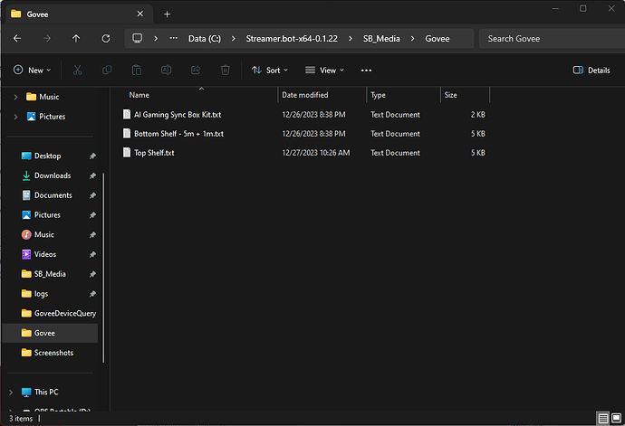
Task: Unpin Downloads from Quick access
Action: pyautogui.click(x=92, y=175)
